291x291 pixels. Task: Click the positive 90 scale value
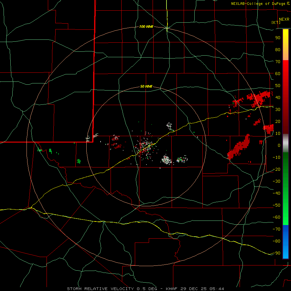point(278,38)
